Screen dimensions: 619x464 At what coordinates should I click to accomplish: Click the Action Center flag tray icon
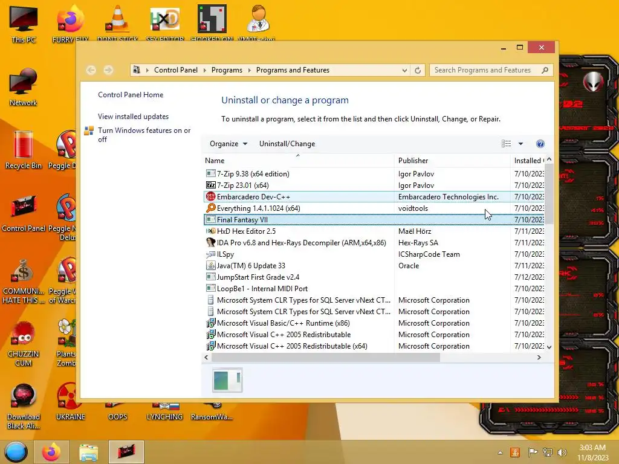[533, 452]
